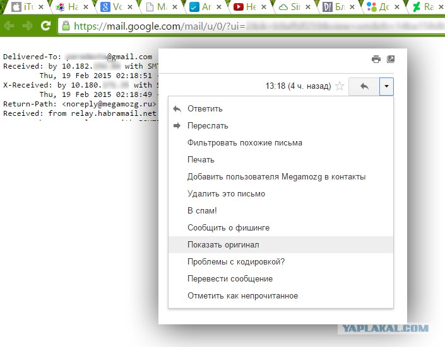445x347 pixels.
Task: Click 'Фильтровать похожие письма'
Action: point(244,143)
